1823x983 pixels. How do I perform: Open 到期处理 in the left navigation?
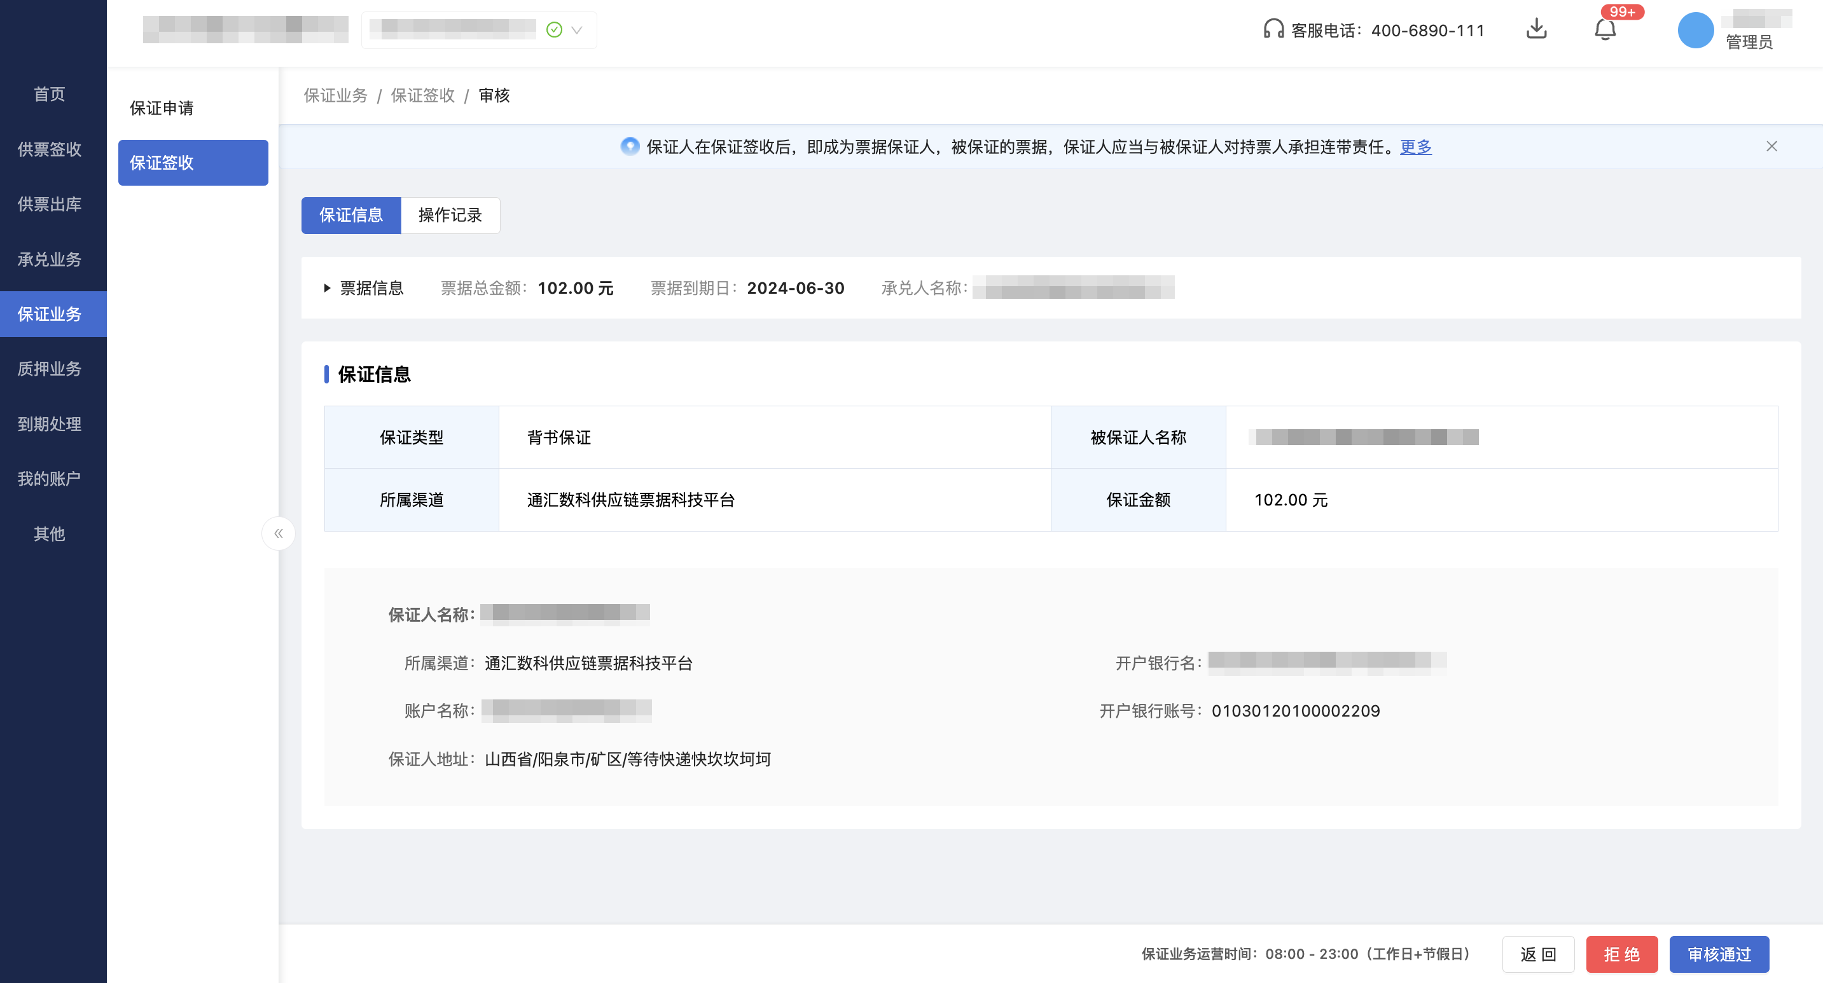point(50,424)
